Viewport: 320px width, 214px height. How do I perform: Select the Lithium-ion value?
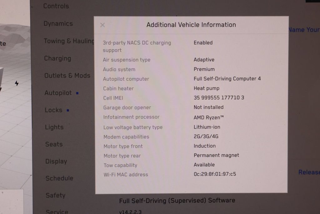(x=207, y=127)
